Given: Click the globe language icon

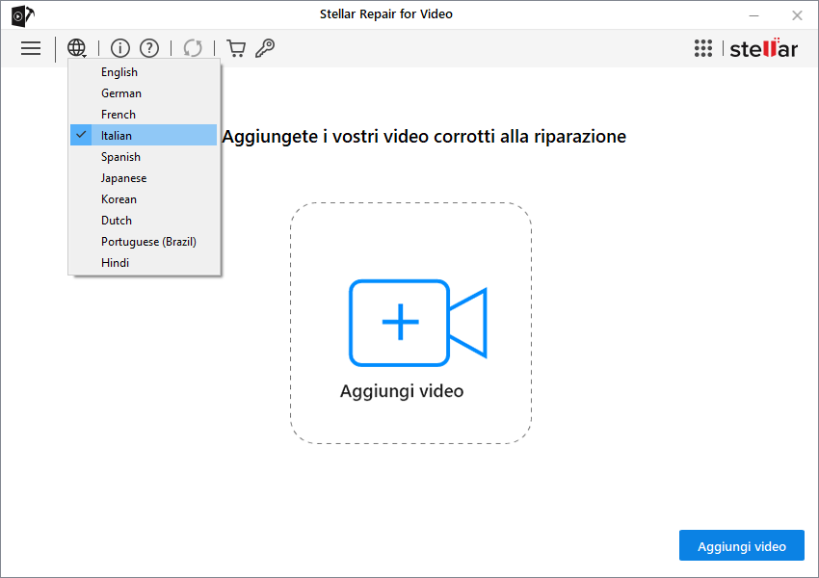Looking at the screenshot, I should pos(77,48).
